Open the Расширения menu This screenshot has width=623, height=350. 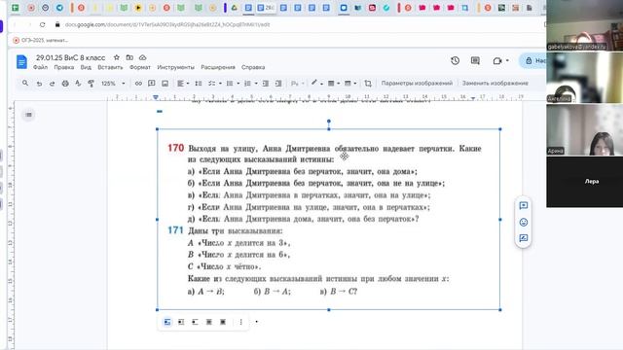tap(218, 67)
